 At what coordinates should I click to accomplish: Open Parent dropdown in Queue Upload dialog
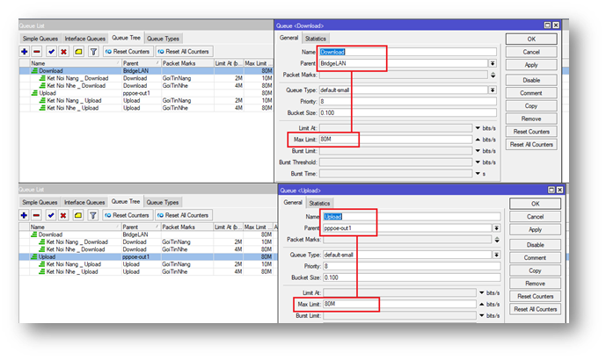(x=497, y=228)
